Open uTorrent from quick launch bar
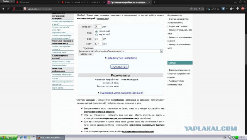Screen dimensions: 247x140 point(29,137)
